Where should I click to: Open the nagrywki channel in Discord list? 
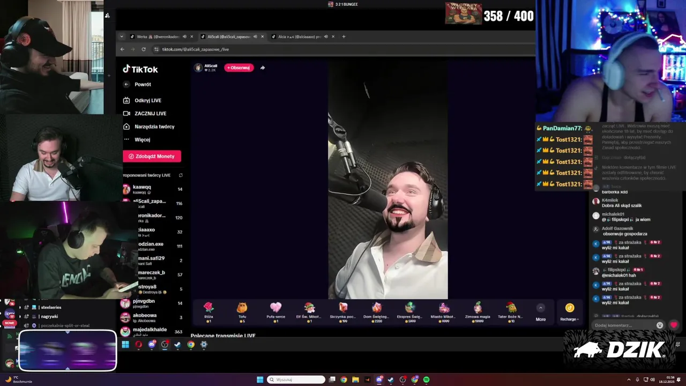(x=49, y=316)
